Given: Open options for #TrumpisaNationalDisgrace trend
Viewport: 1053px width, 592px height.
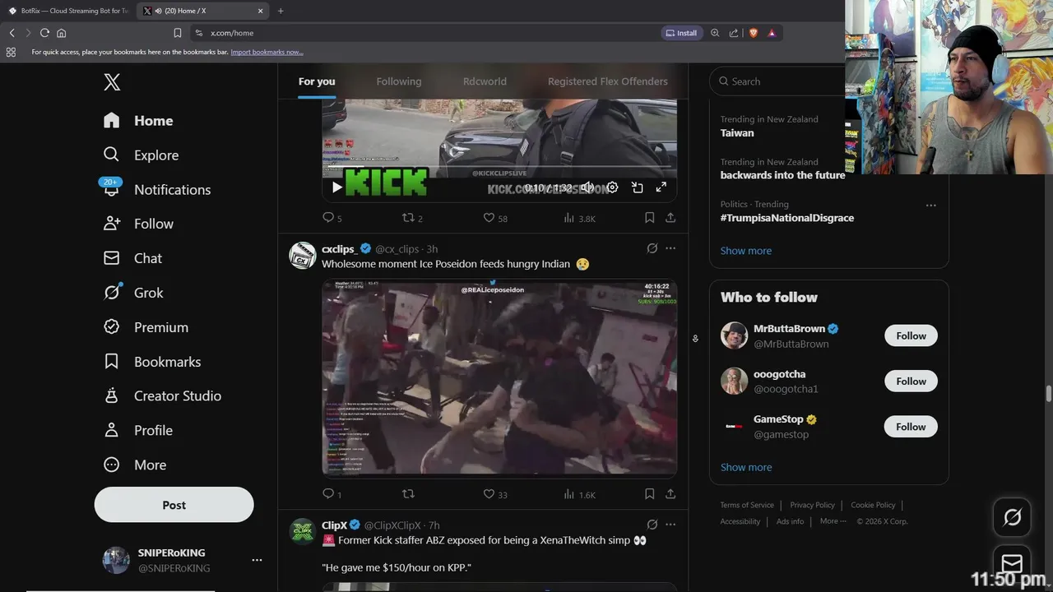Looking at the screenshot, I should click(x=931, y=206).
